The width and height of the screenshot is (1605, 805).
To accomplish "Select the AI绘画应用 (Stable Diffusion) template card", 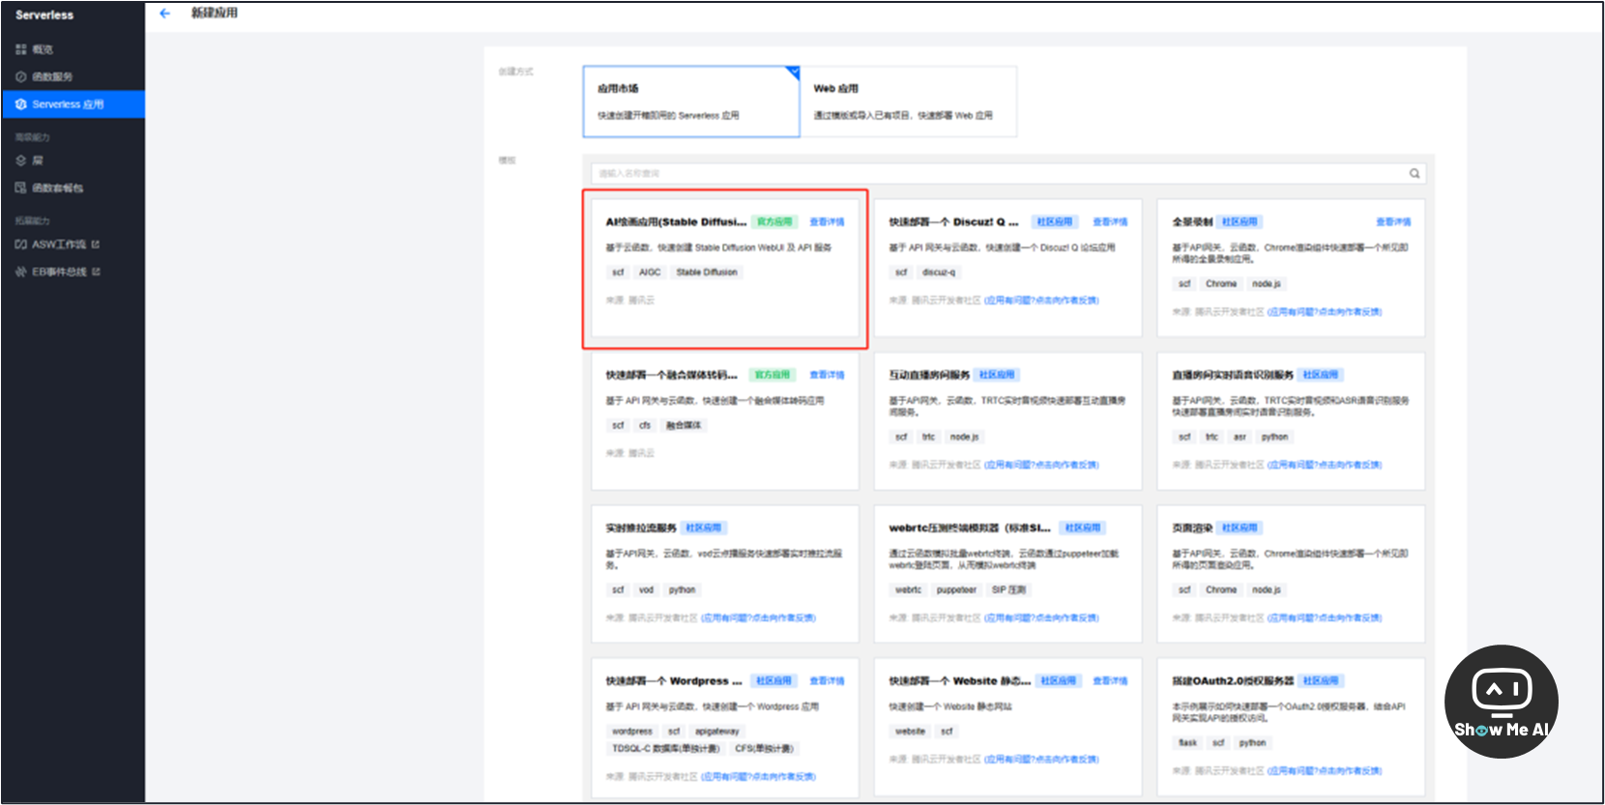I will click(x=725, y=269).
